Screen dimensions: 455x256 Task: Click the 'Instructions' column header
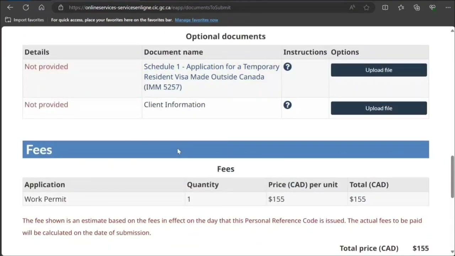point(305,52)
